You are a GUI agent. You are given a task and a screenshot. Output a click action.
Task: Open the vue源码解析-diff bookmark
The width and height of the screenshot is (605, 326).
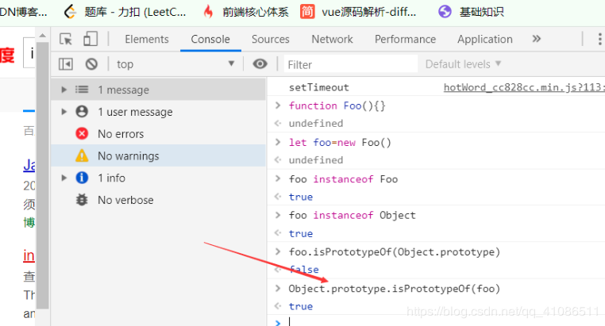click(358, 12)
